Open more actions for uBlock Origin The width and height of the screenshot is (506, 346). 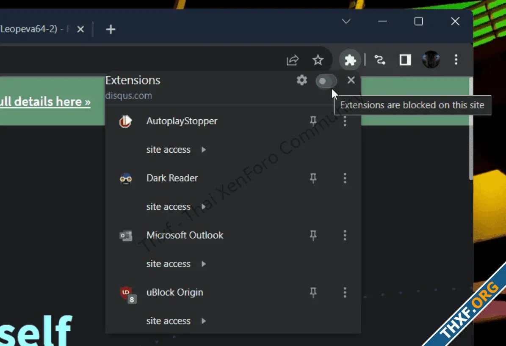345,292
